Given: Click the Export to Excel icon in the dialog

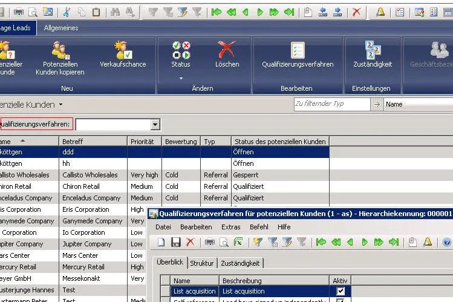Looking at the screenshot, I should 238,242.
